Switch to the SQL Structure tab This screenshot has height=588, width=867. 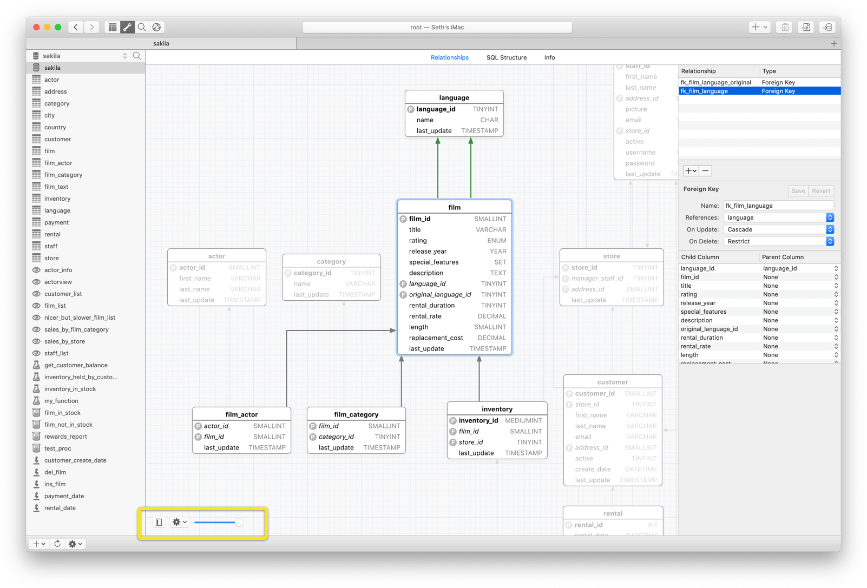[507, 57]
